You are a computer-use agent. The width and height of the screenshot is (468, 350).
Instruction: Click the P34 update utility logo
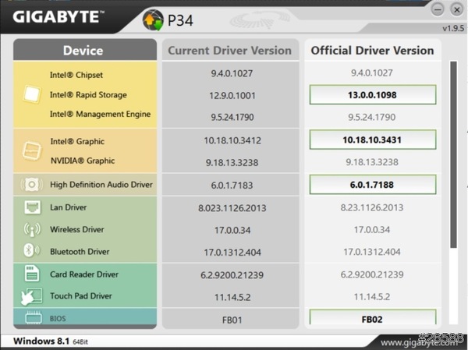click(x=155, y=17)
